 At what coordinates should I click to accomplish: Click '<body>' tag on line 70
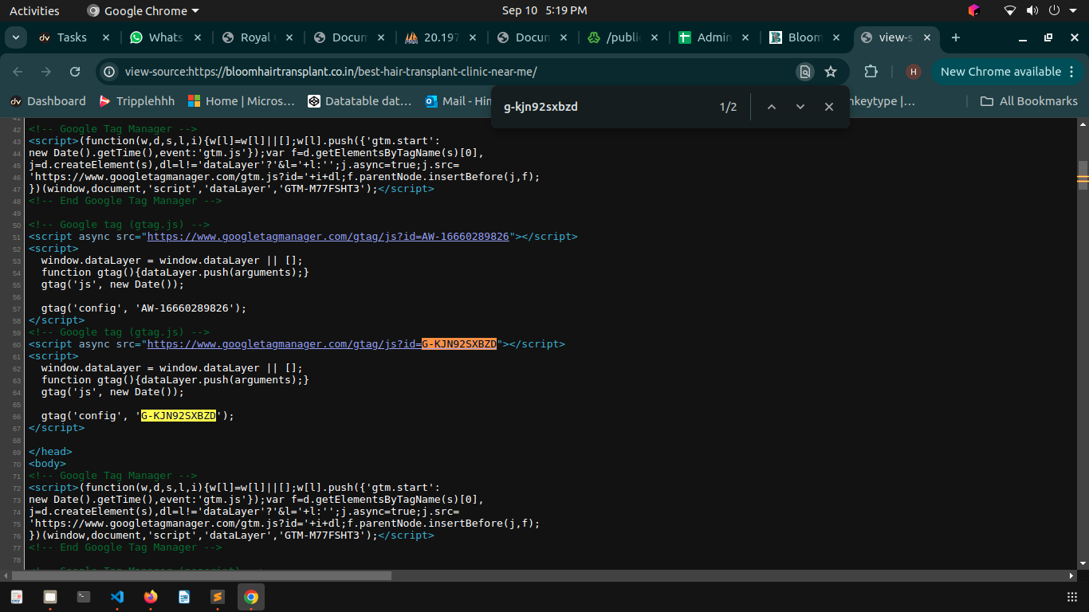47,464
